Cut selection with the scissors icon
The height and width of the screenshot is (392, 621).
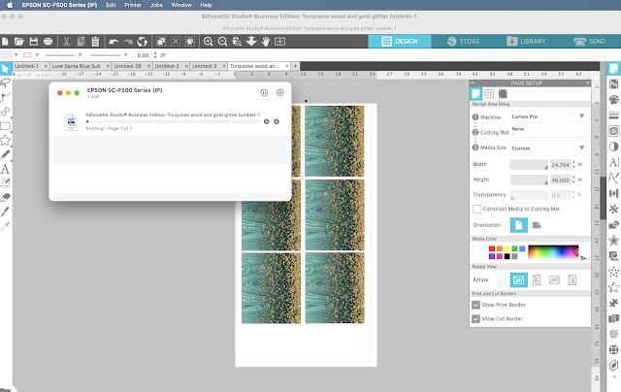66,41
